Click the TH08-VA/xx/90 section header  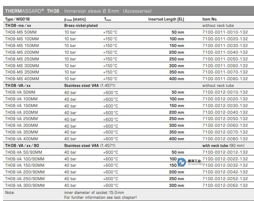coord(21,145)
